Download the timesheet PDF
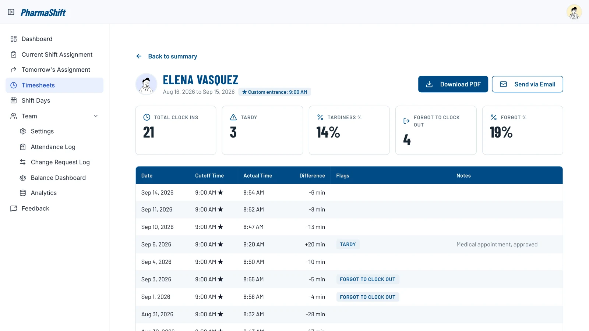 453,84
